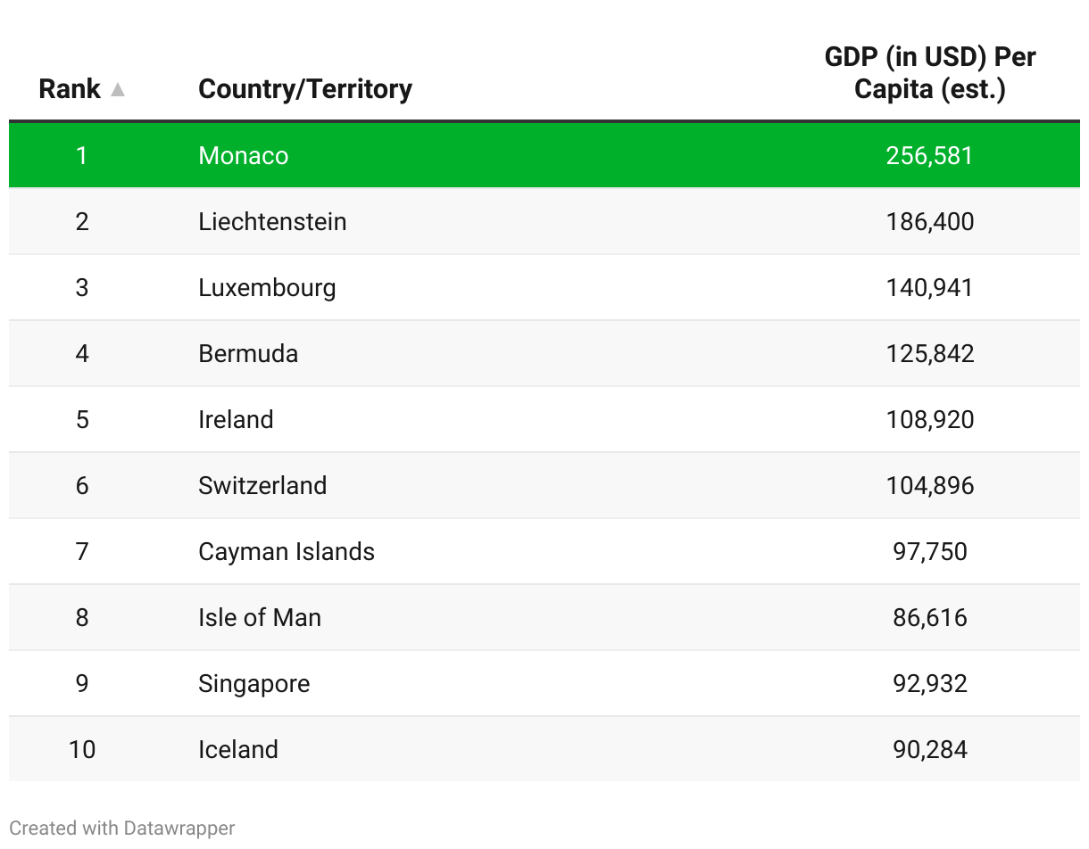Click the GDP Per Capita column header

[929, 73]
